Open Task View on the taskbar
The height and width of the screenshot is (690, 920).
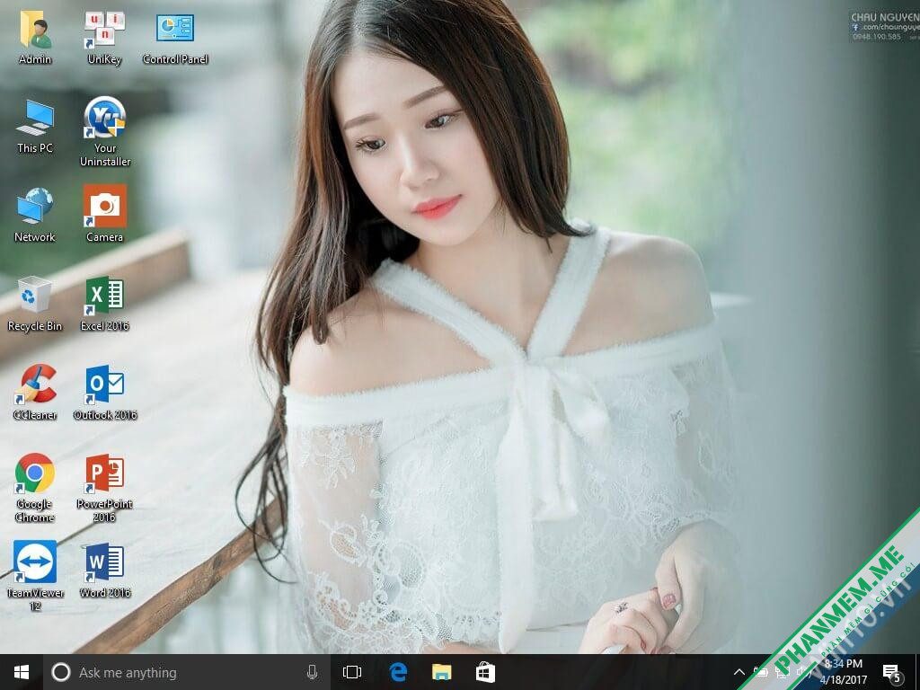coord(352,672)
